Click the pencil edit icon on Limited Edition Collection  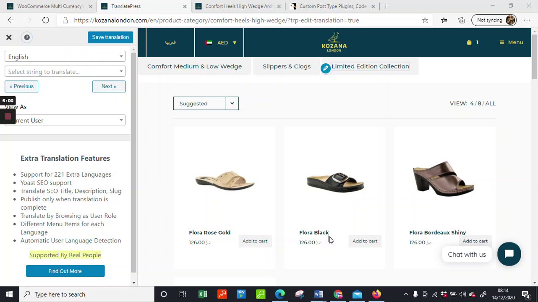[x=326, y=68]
